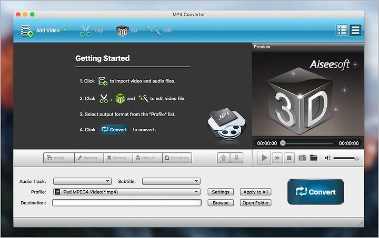Click the fast forward button
The width and height of the screenshot is (379, 238).
[x=277, y=158]
